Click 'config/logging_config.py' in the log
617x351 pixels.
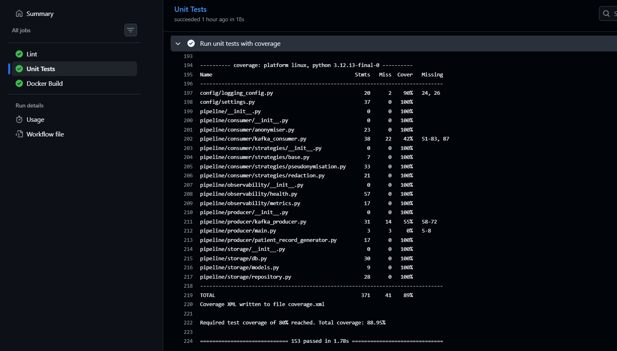click(x=236, y=93)
